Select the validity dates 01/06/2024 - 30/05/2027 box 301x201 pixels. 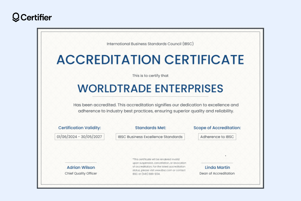click(x=80, y=136)
